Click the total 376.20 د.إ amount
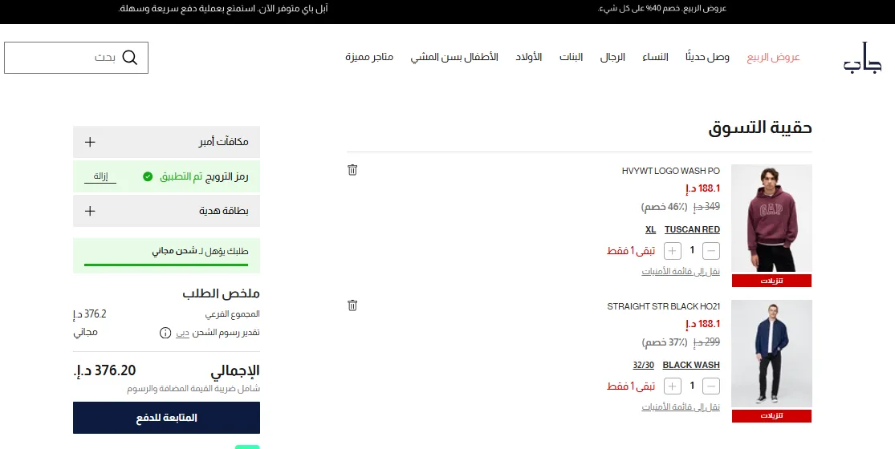This screenshot has height=449, width=895. tap(104, 370)
